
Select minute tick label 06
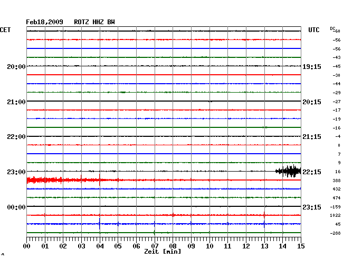[x=136, y=246]
